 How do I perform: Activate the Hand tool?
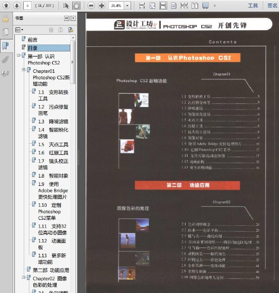[76, 6]
